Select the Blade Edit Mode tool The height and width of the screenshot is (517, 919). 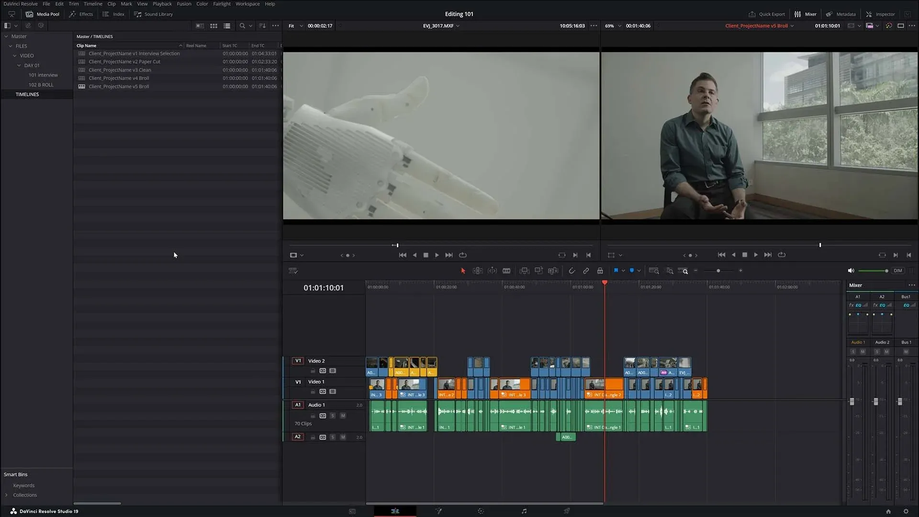[506, 271]
